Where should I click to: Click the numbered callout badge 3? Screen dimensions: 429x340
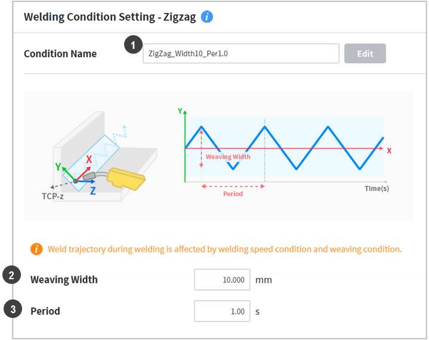tap(11, 310)
